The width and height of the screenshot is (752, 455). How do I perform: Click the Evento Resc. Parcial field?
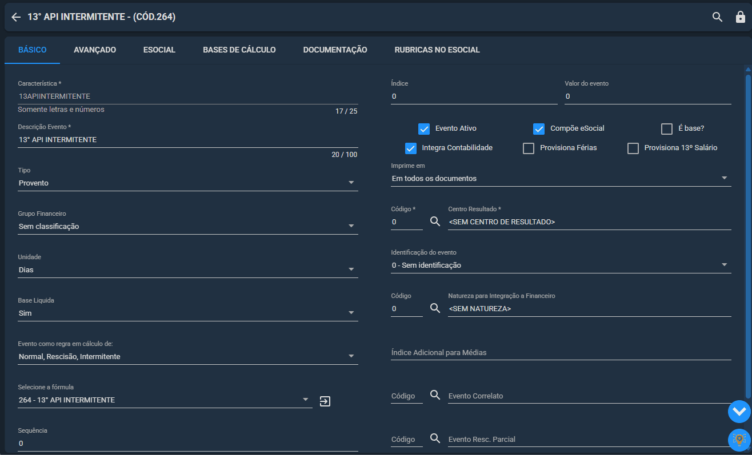[590, 439]
